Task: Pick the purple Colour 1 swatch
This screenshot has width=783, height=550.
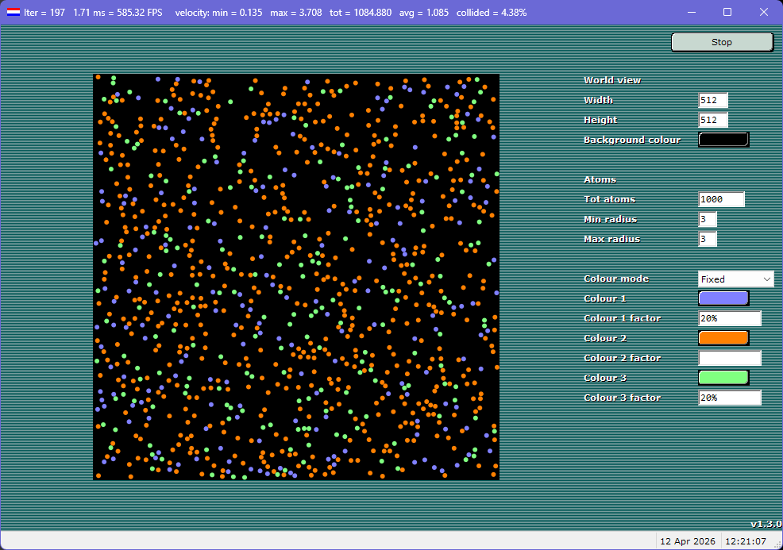Action: (x=723, y=298)
